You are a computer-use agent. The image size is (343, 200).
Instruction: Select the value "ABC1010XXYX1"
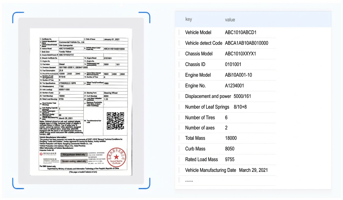click(x=240, y=54)
